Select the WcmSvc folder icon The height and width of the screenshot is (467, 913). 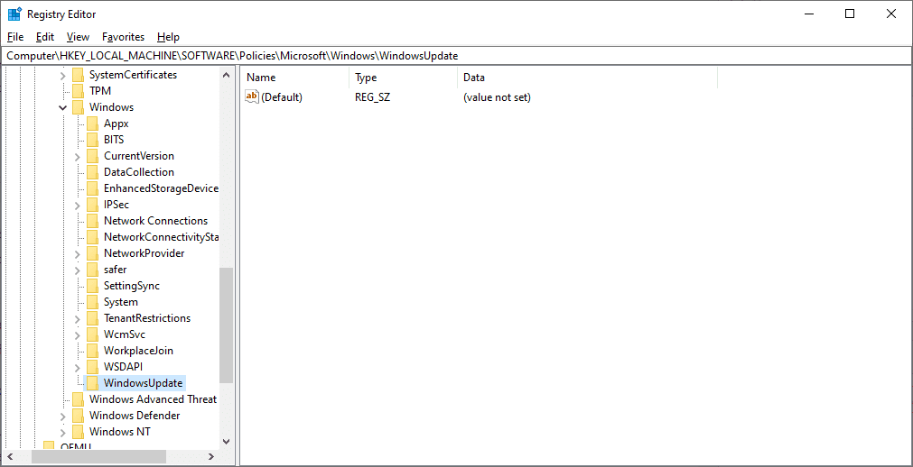tap(93, 335)
